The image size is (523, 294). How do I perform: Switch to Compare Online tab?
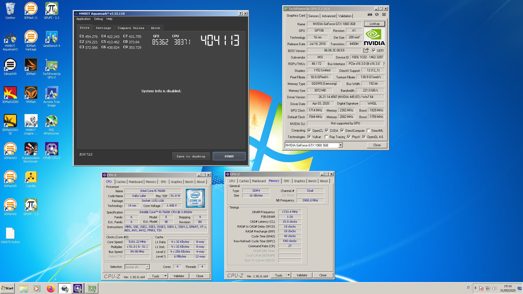point(131,28)
